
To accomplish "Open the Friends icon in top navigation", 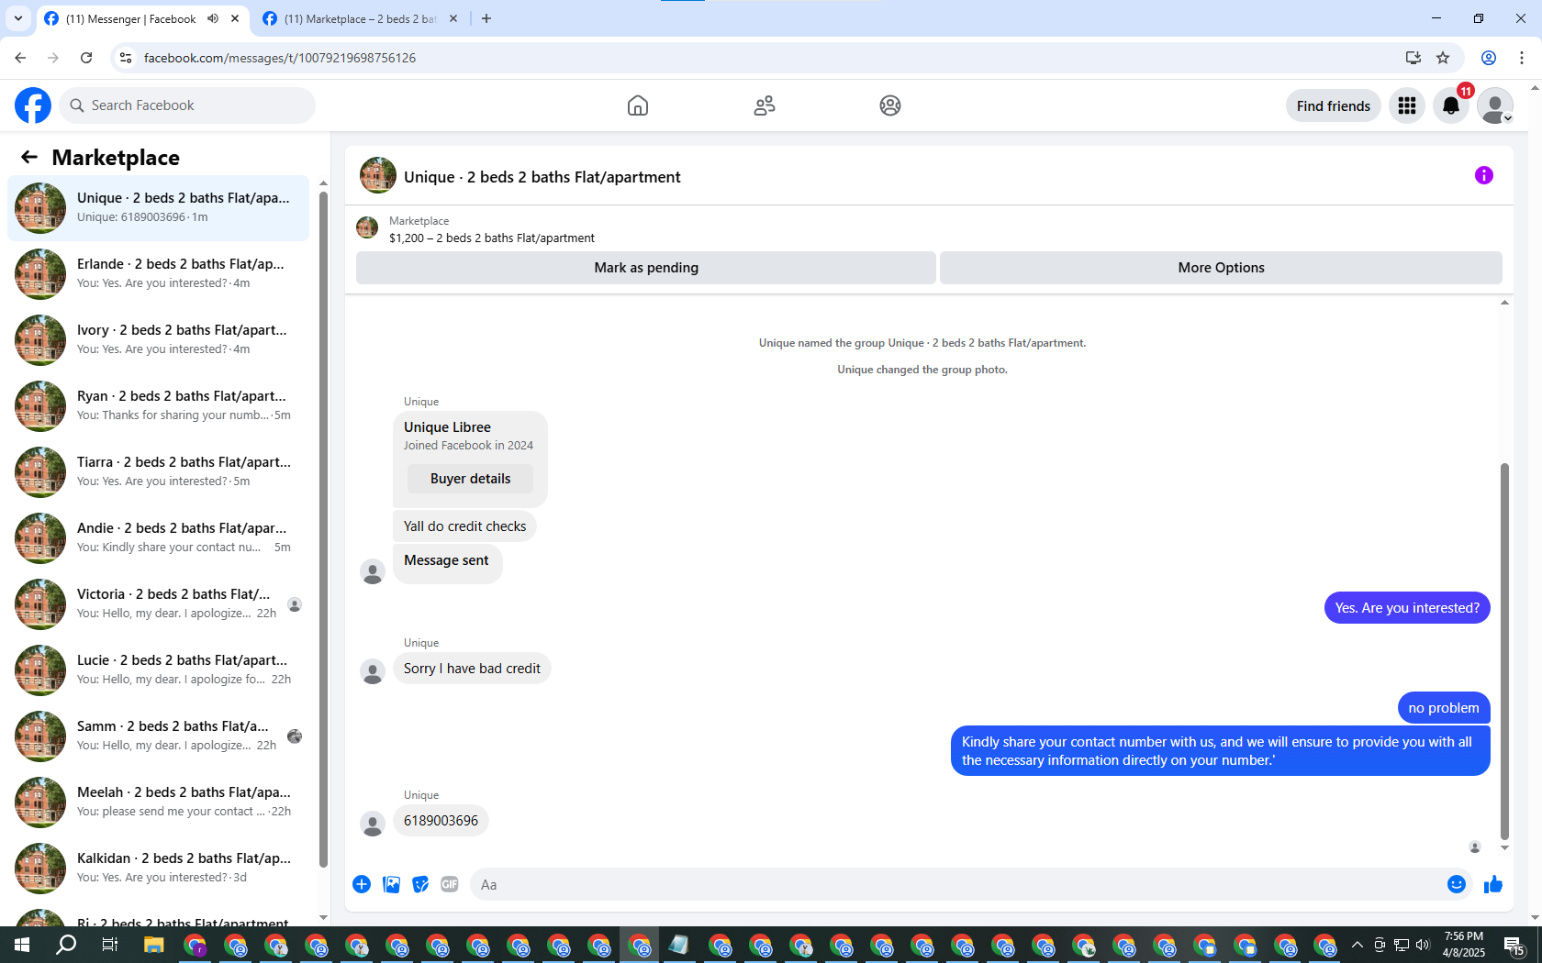I will pos(765,105).
